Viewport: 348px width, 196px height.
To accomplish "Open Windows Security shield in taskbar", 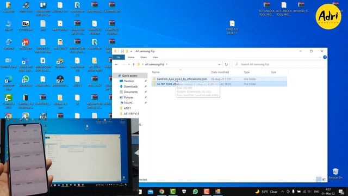I will point(184,191).
